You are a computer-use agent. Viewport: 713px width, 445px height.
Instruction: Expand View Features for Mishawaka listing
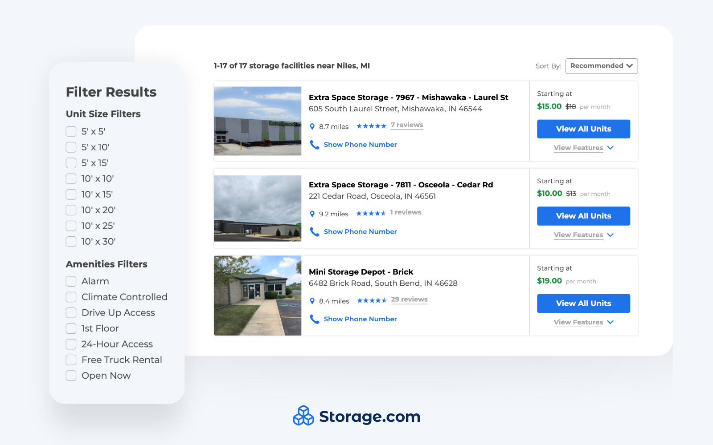pos(578,148)
